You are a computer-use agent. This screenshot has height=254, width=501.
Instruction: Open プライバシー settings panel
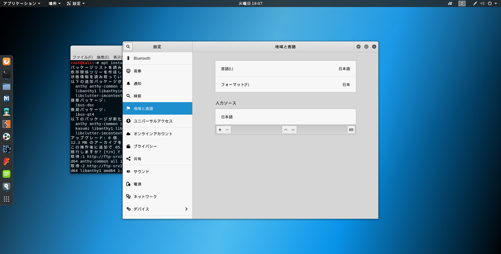click(x=157, y=146)
